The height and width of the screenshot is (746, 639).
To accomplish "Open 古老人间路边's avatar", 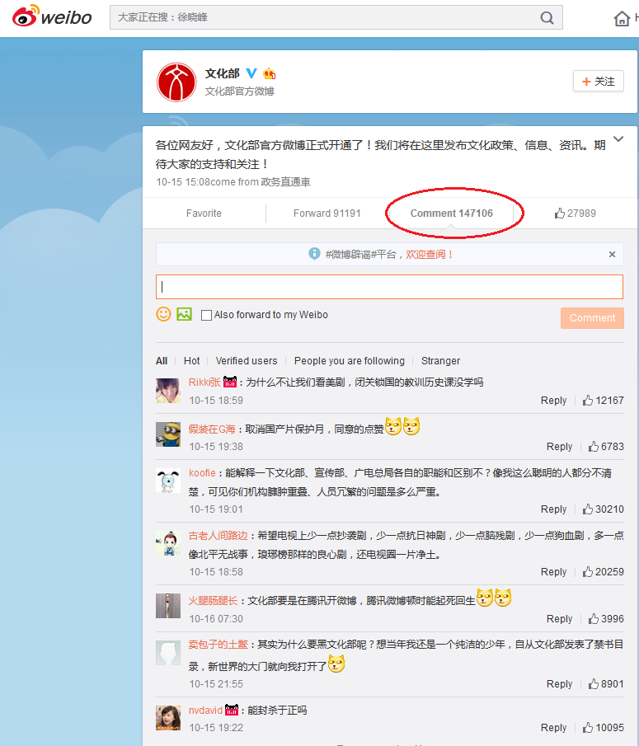I will 168,543.
